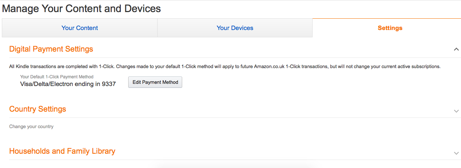Click the Manage Your Content and Devices title
Image resolution: width=461 pixels, height=168 pixels.
(82, 8)
